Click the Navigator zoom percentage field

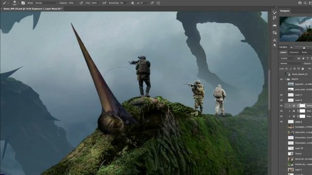point(284,47)
